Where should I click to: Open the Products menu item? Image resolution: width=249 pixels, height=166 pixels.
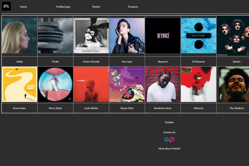click(133, 7)
